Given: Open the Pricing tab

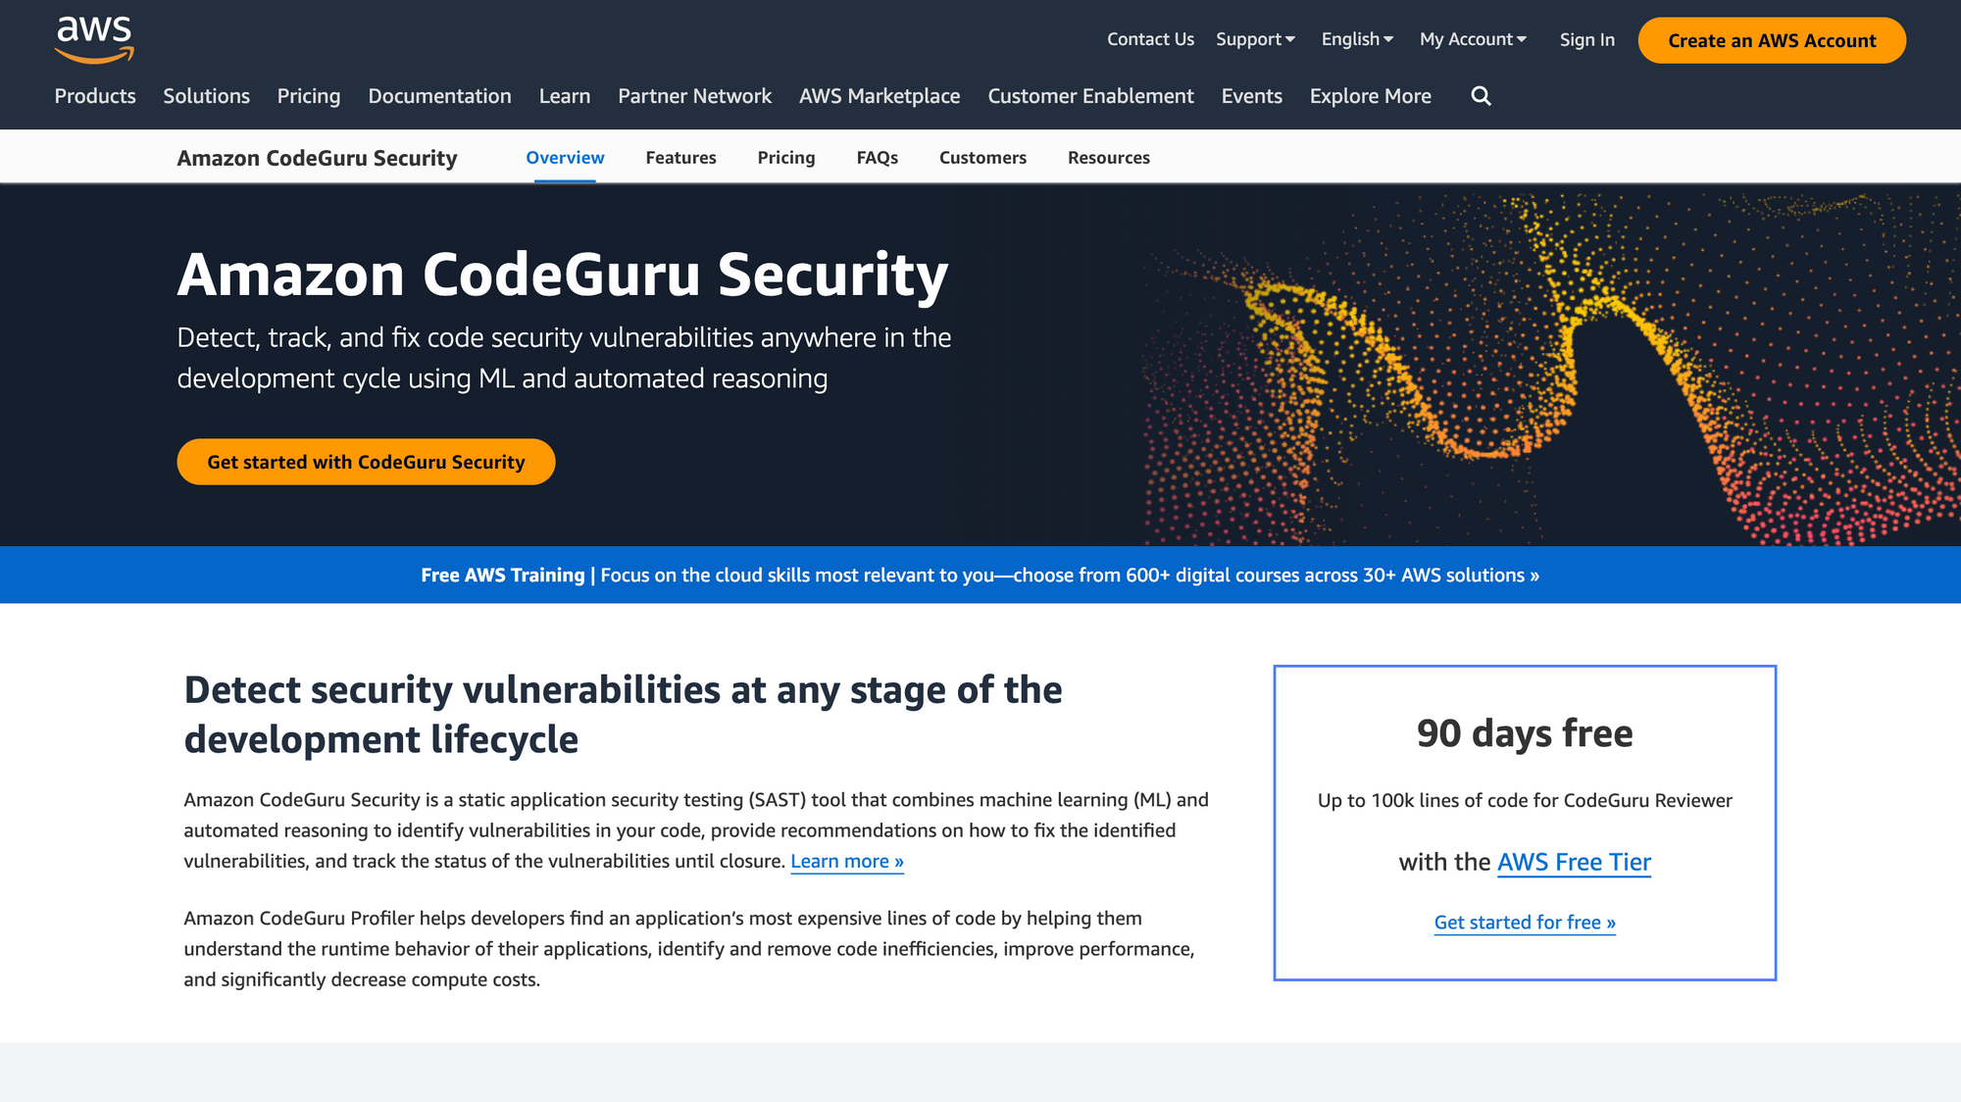Looking at the screenshot, I should tap(783, 156).
